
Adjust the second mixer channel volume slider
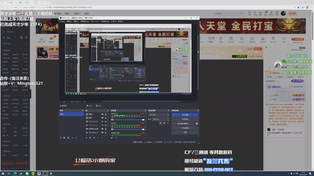(129, 129)
